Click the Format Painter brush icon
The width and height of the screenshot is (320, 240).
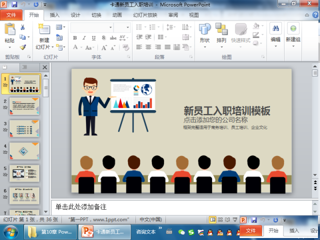tap(22, 47)
